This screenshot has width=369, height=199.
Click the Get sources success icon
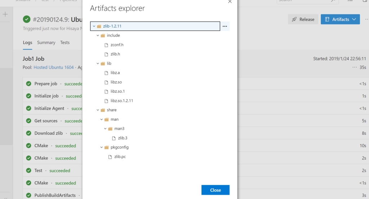(29, 121)
